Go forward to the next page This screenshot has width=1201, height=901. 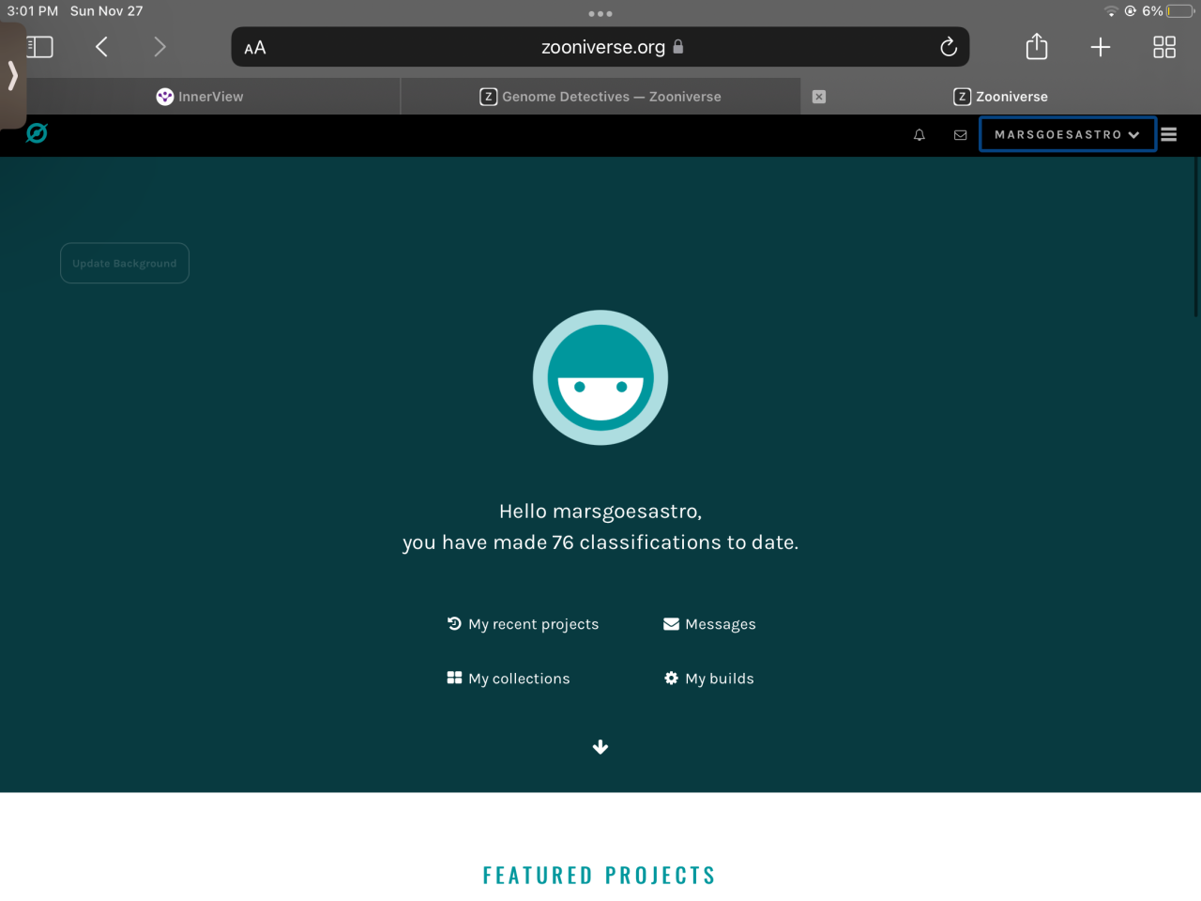pyautogui.click(x=160, y=47)
